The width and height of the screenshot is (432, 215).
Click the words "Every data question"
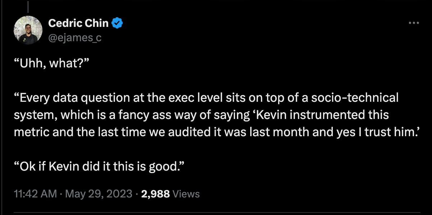pyautogui.click(x=61, y=98)
